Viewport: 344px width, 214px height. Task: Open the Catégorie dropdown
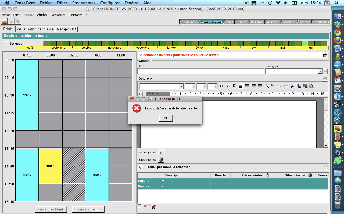pyautogui.click(x=320, y=71)
